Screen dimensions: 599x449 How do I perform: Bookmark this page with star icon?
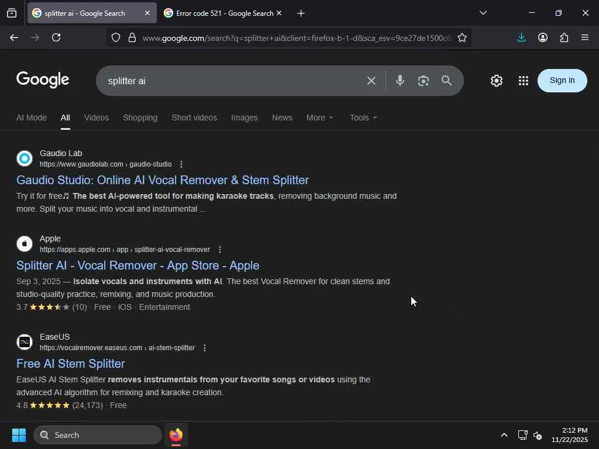tap(462, 37)
